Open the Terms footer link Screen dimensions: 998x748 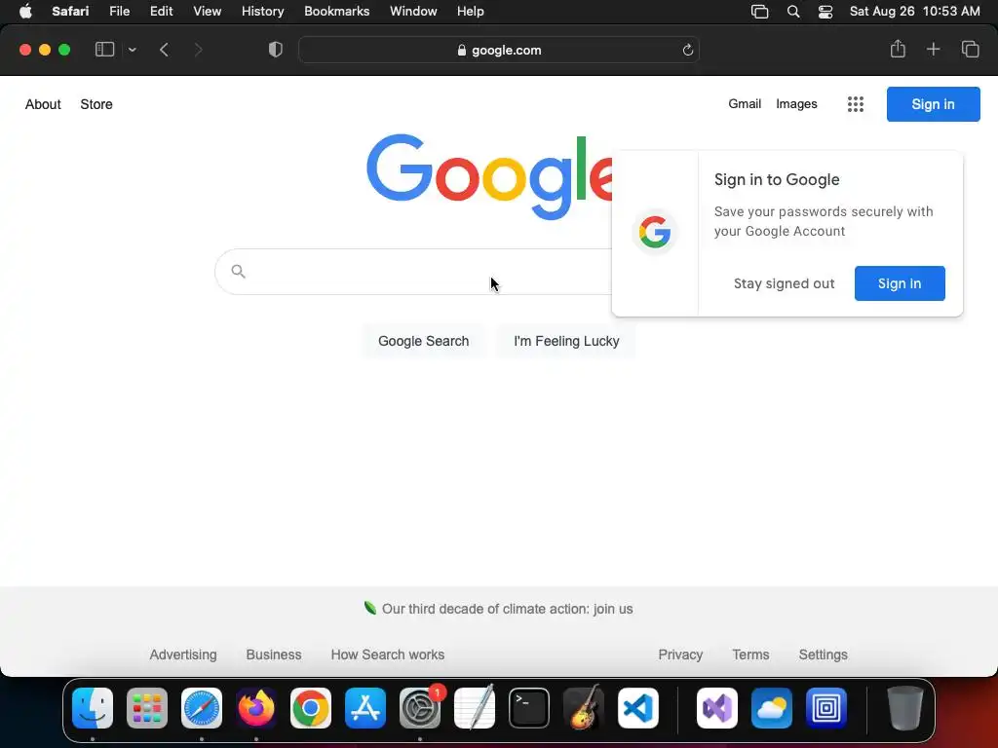750,654
